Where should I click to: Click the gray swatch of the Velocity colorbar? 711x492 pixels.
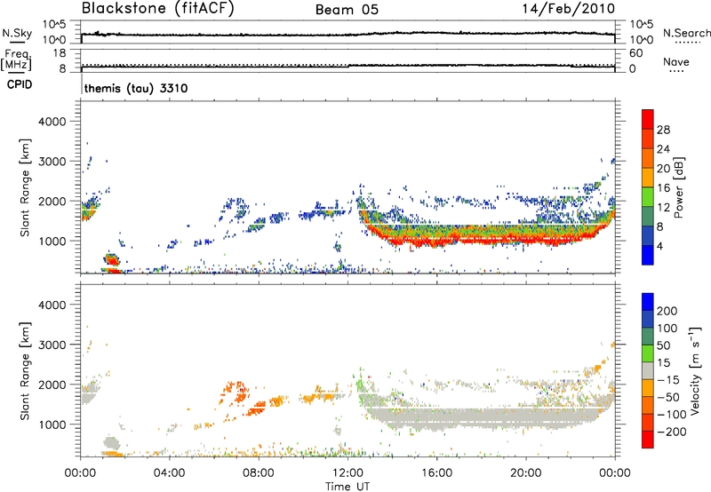click(648, 370)
